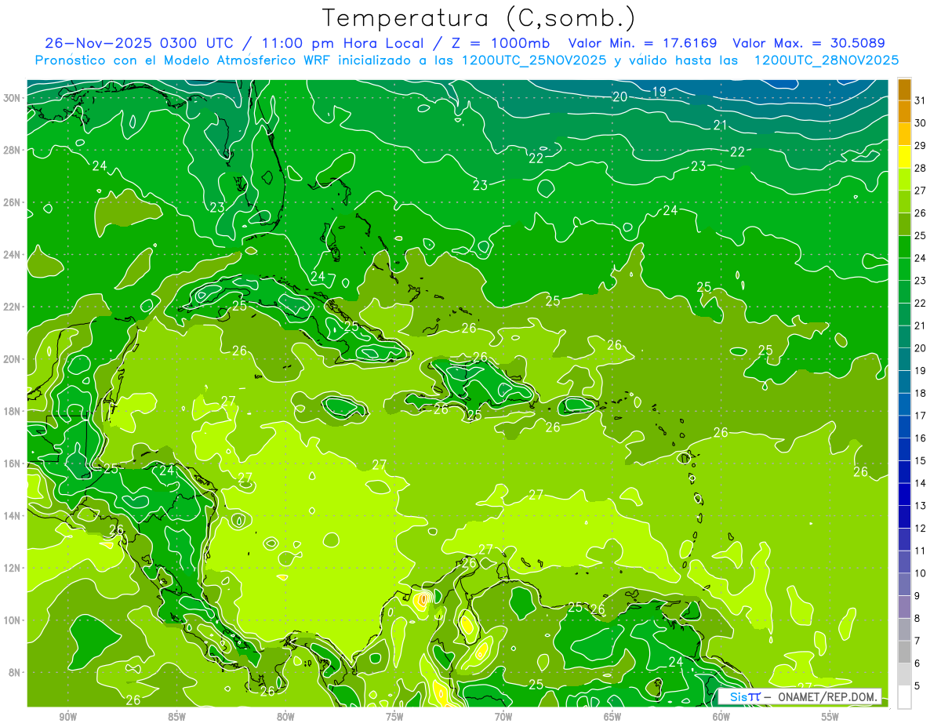Click the color scale label 13
The height and width of the screenshot is (727, 941).
pyautogui.click(x=921, y=506)
